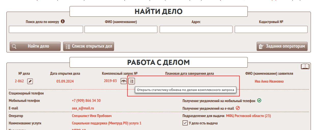
Task: Click the Кадастровый № input field
Action: pos(271,29)
